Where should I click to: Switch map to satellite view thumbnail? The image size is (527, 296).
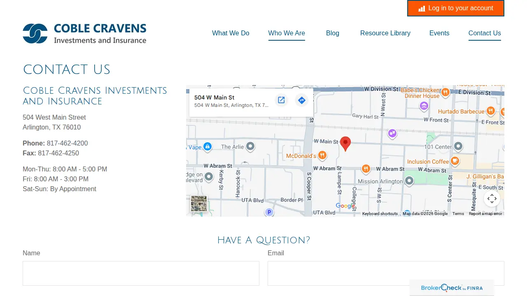tap(199, 203)
